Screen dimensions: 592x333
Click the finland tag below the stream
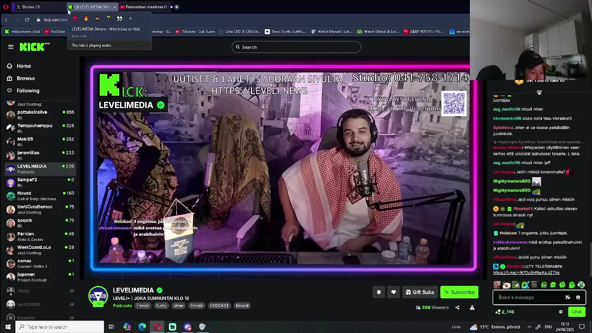pyautogui.click(x=242, y=306)
